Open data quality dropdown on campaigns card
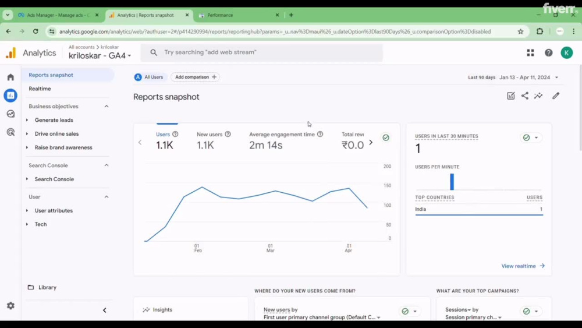The image size is (582, 328). pos(536,311)
